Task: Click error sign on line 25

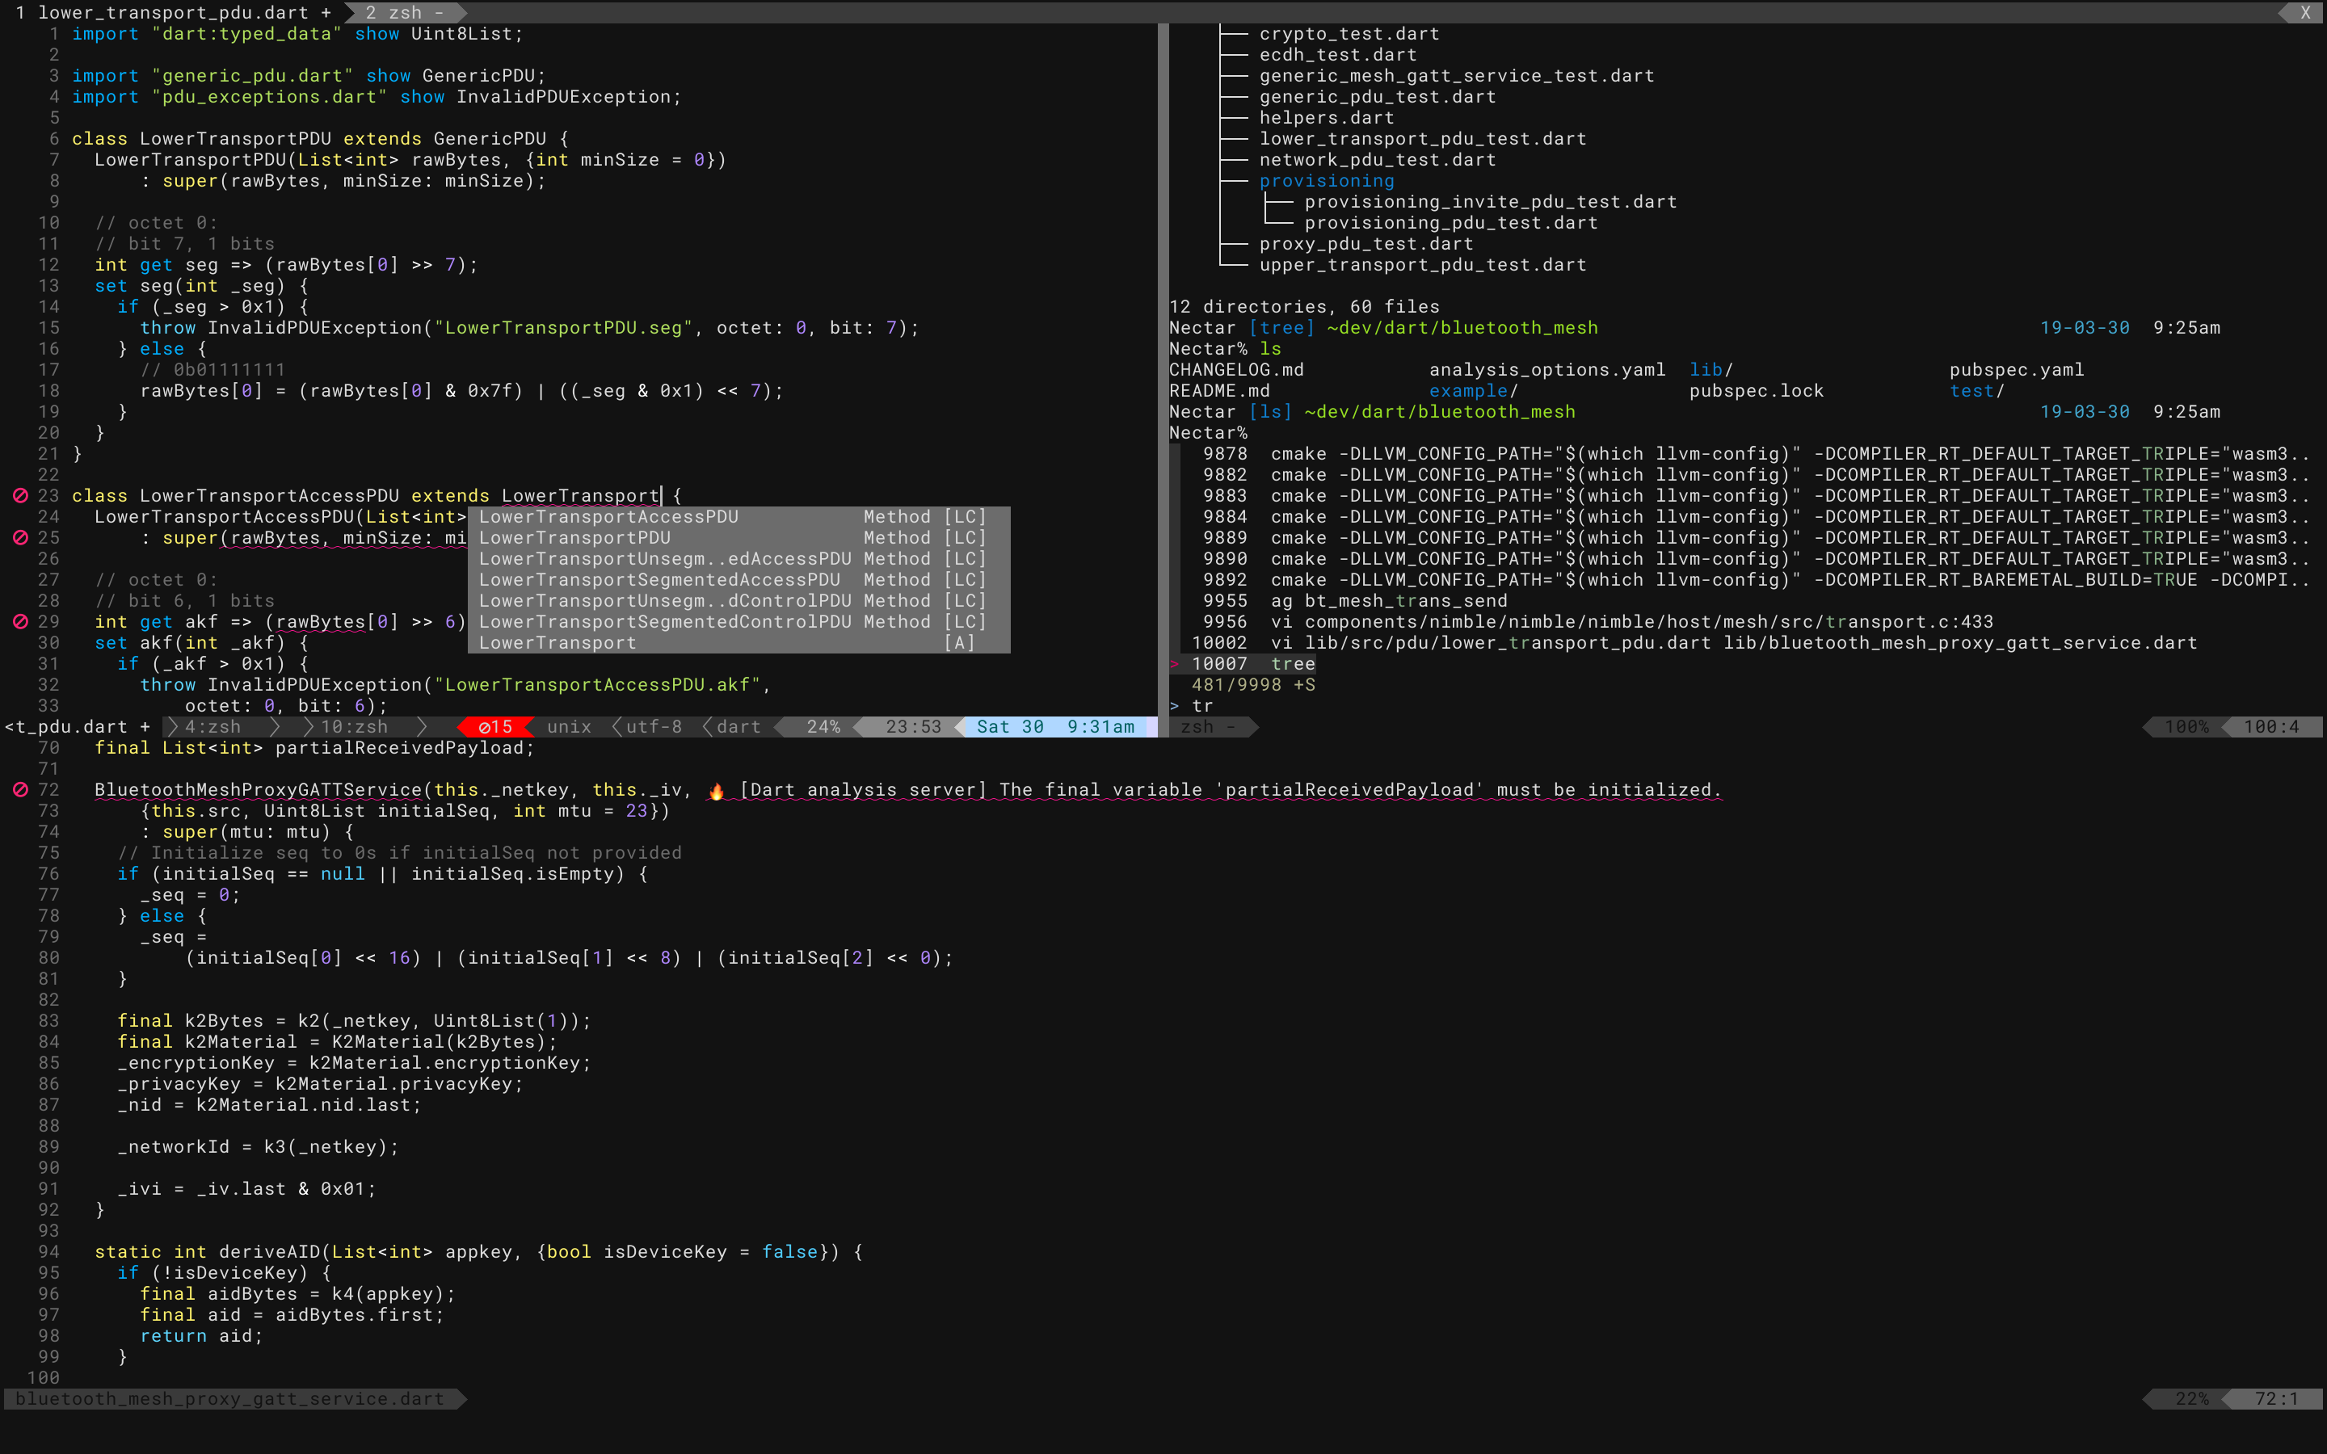Action: click(20, 537)
